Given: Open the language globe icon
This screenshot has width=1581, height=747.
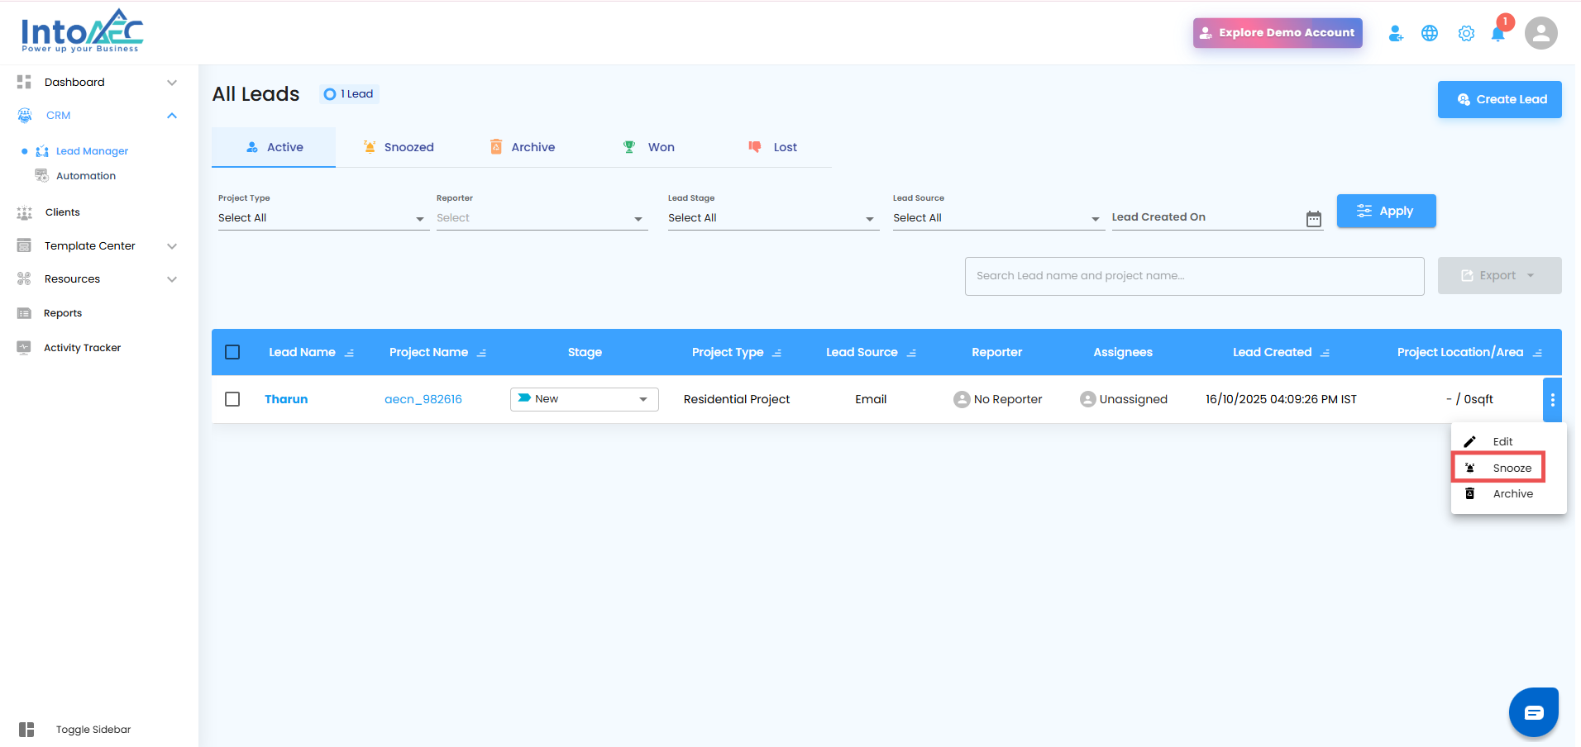Looking at the screenshot, I should [x=1430, y=33].
